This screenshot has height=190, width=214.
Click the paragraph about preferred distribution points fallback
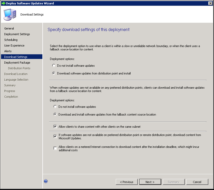tap(127, 89)
